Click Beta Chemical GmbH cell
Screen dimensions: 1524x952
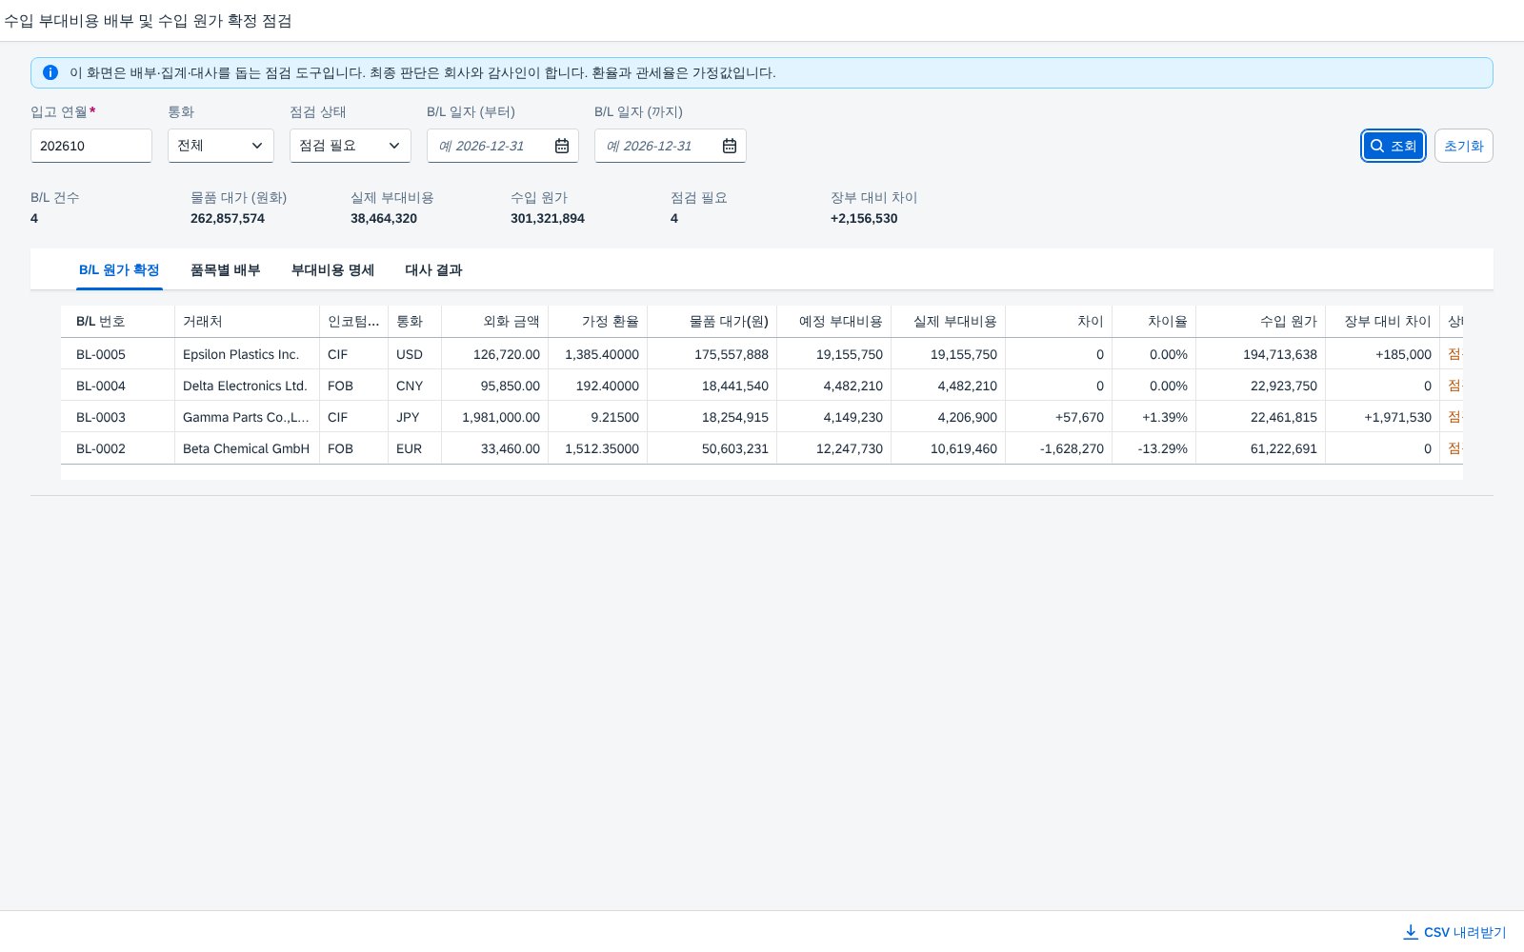click(x=248, y=448)
